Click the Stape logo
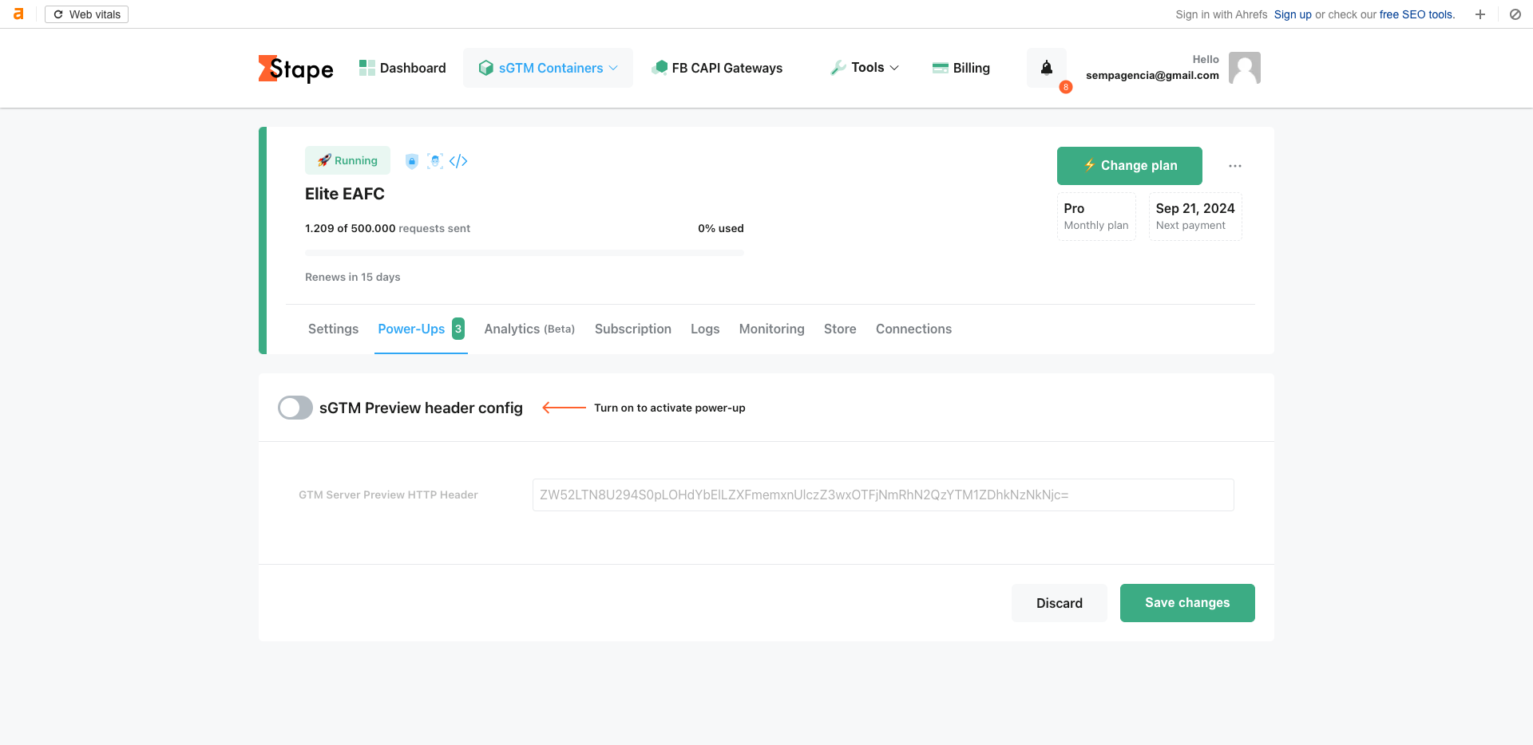Viewport: 1533px width, 745px height. click(x=295, y=69)
